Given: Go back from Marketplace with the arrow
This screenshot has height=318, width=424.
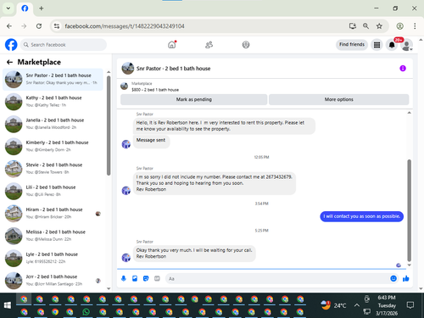Looking at the screenshot, I should point(9,62).
